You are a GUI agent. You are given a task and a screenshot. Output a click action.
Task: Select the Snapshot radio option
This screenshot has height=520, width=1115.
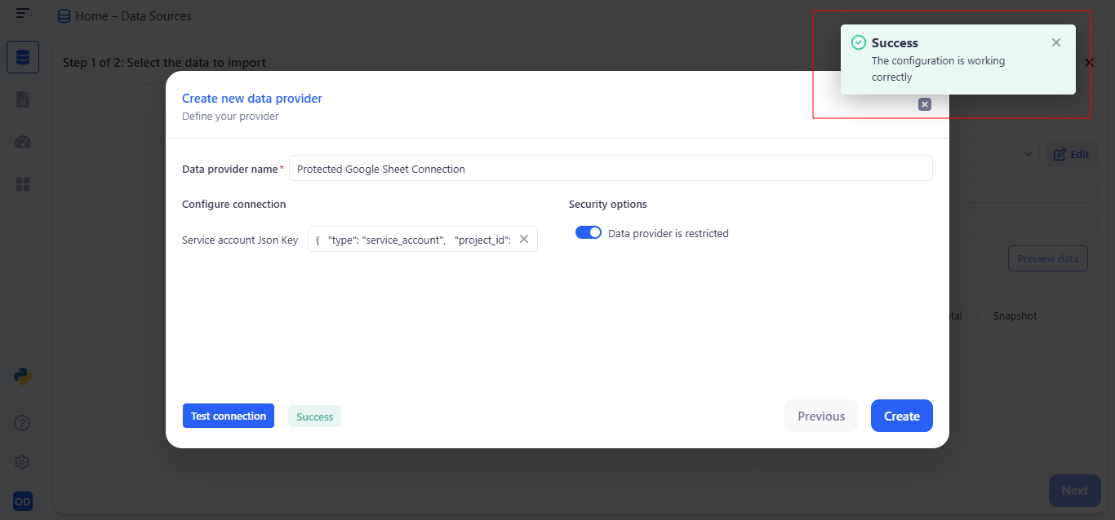coord(983,315)
